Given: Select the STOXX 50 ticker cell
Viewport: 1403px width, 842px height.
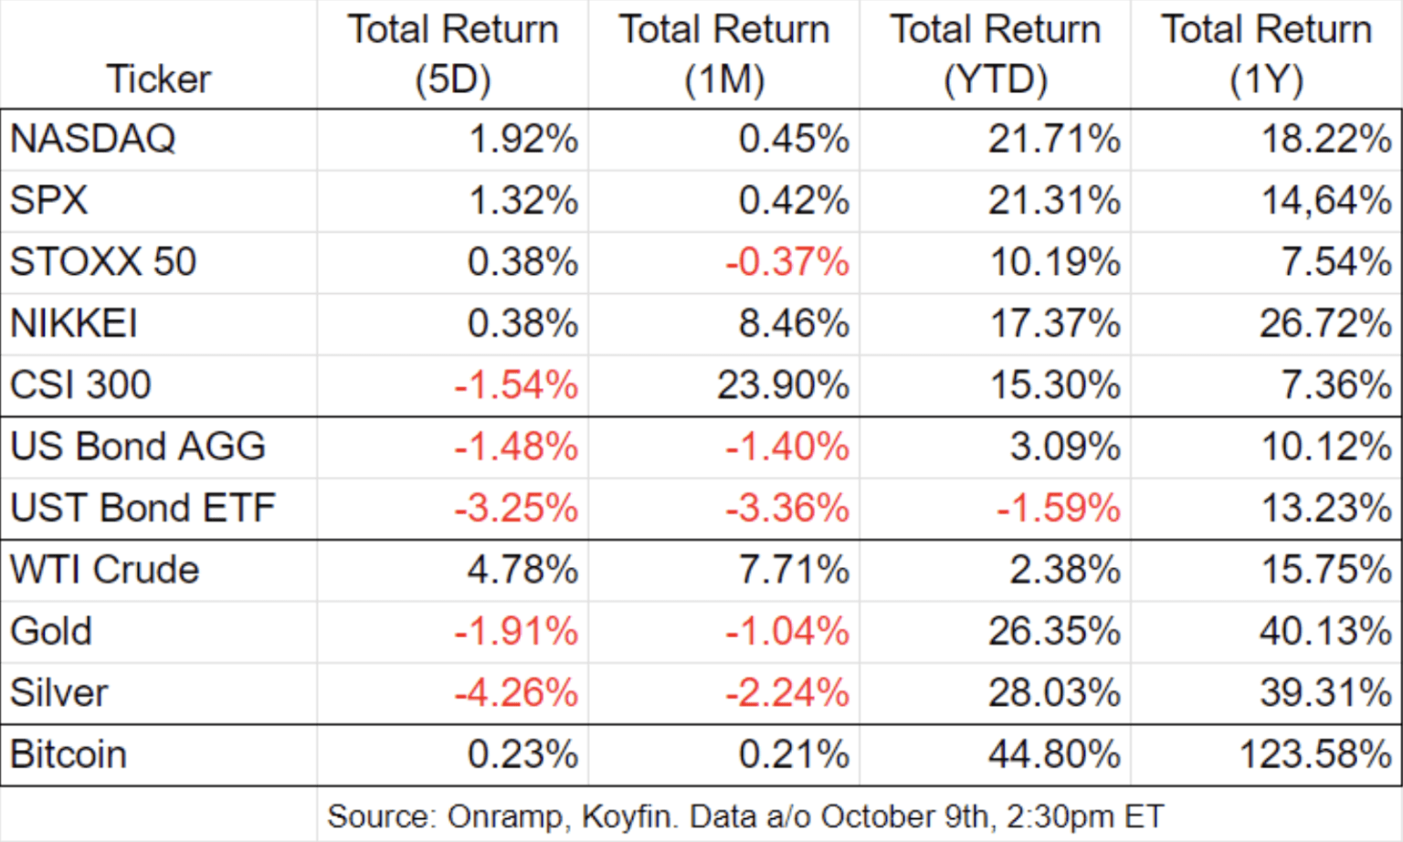Looking at the screenshot, I should click(x=103, y=262).
